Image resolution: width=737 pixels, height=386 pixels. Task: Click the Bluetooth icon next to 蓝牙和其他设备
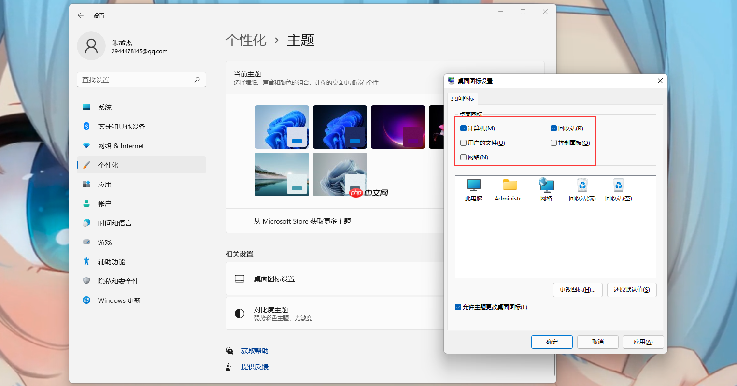click(86, 126)
